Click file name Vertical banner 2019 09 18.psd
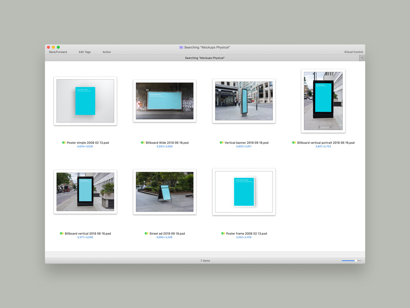The width and height of the screenshot is (410, 308). point(246,143)
